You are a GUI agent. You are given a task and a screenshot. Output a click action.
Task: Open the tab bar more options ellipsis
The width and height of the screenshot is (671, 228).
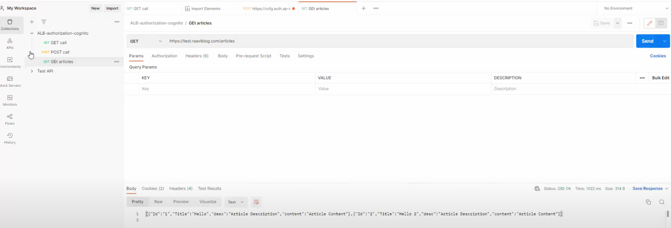pos(376,8)
